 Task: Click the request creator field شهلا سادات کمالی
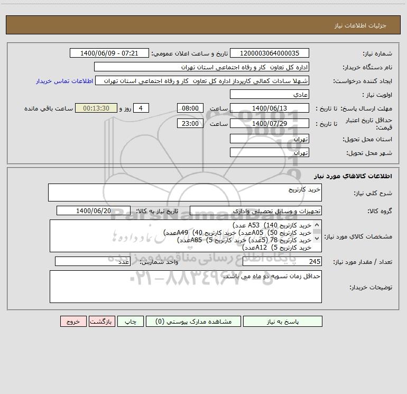[x=202, y=80]
